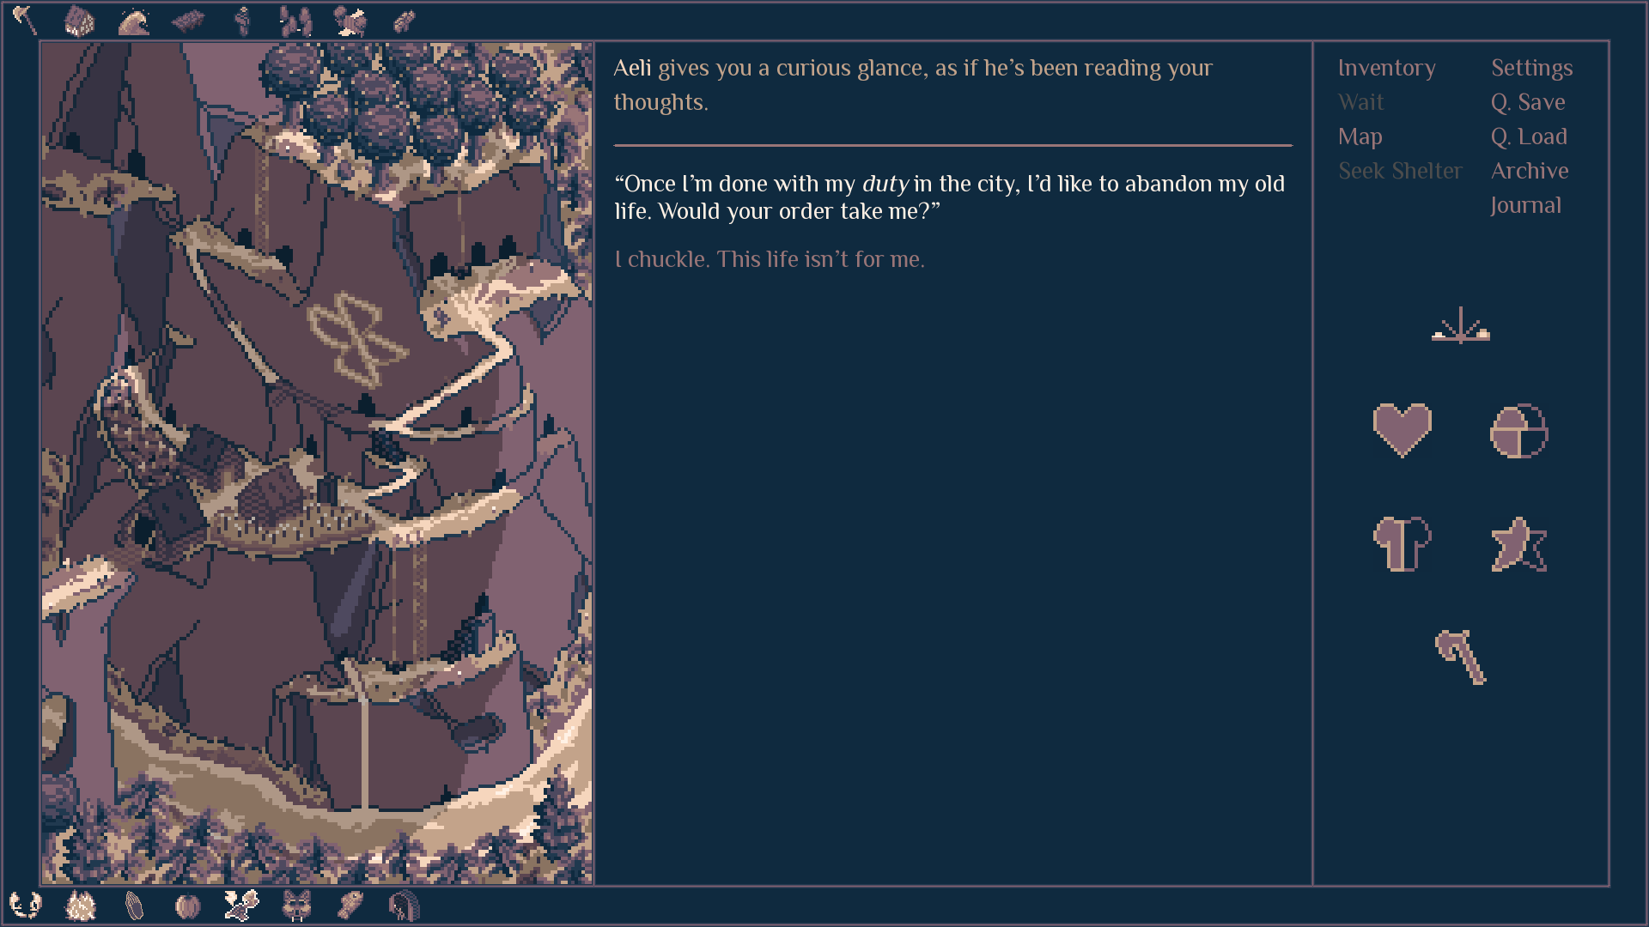The width and height of the screenshot is (1649, 927).
Task: Open the Inventory panel
Action: [1385, 67]
